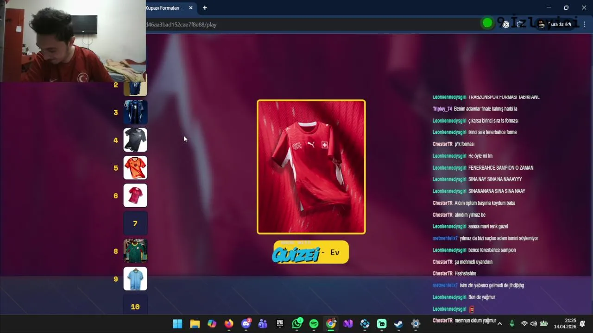
Task: Place jersey in empty slot 7
Action: point(135,223)
